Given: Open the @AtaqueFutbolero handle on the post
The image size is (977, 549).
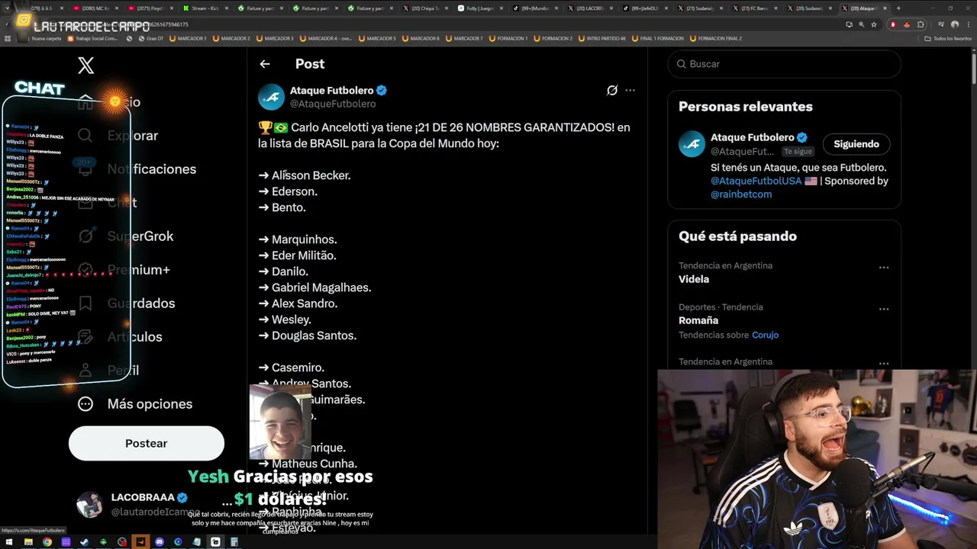Looking at the screenshot, I should click(333, 104).
